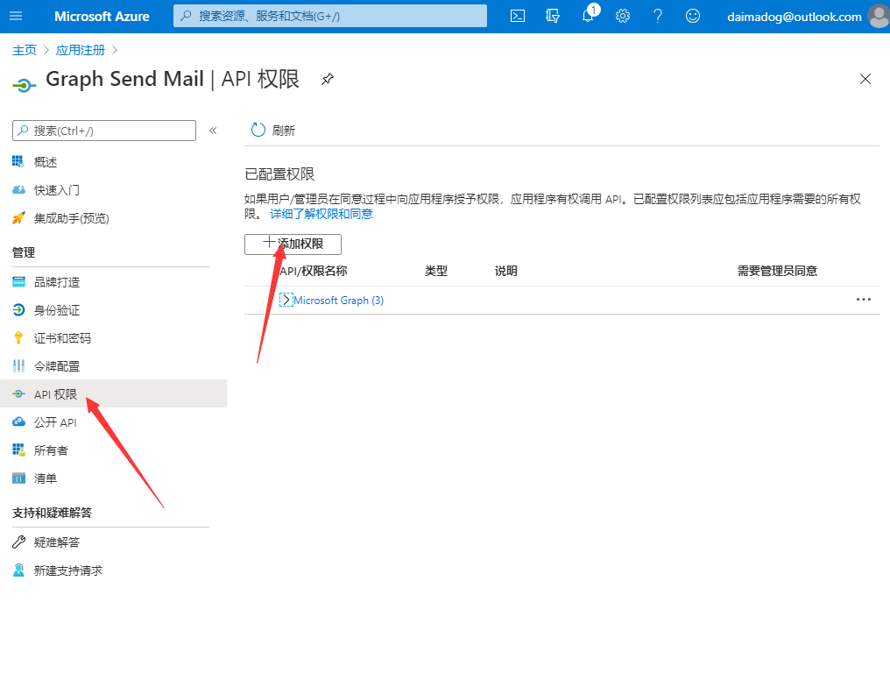890x680 pixels.
Task: Click the Graph Send Mail app icon
Action: [24, 86]
